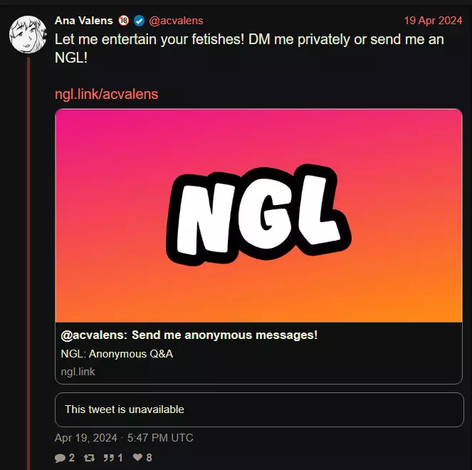Click the Apr 19, 2024 5:47 PM timestamp
The width and height of the screenshot is (472, 470).
124,438
